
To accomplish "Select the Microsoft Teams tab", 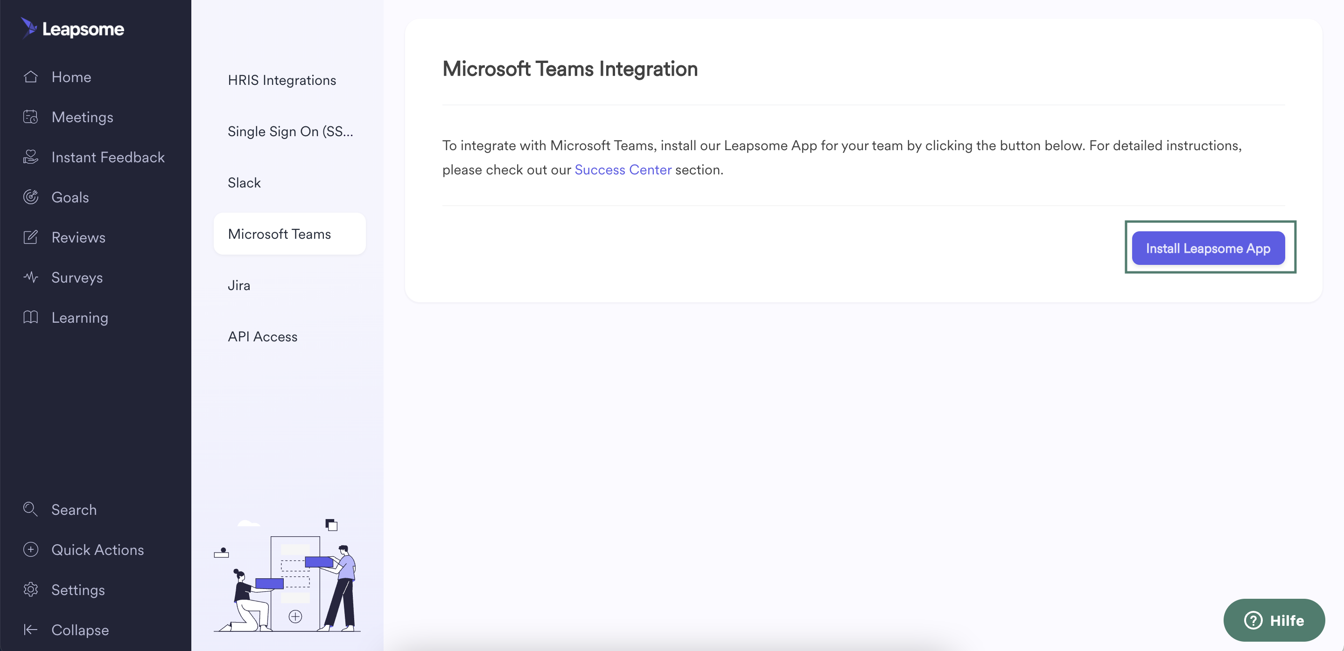I will (x=289, y=234).
